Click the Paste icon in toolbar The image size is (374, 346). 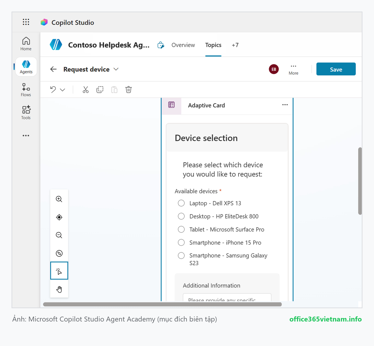point(114,90)
